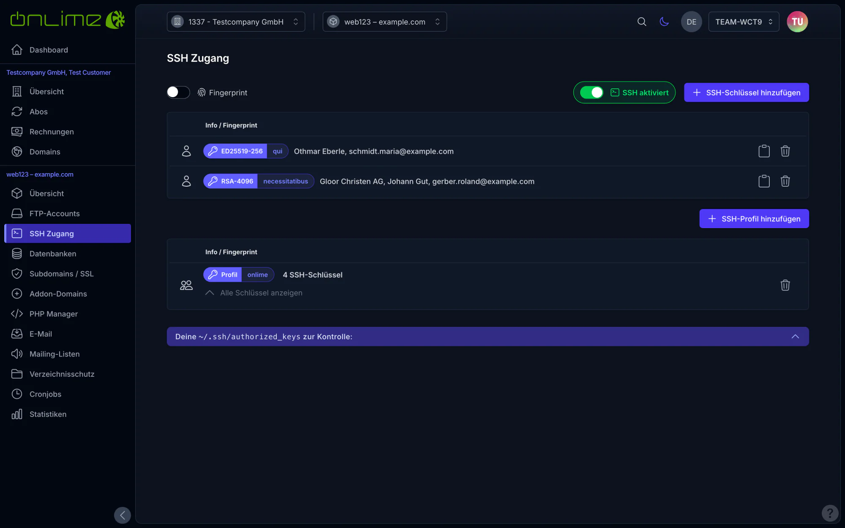Image resolution: width=845 pixels, height=528 pixels.
Task: Delete the RSA-4096 key of Gloor Christen AG
Action: (x=785, y=181)
